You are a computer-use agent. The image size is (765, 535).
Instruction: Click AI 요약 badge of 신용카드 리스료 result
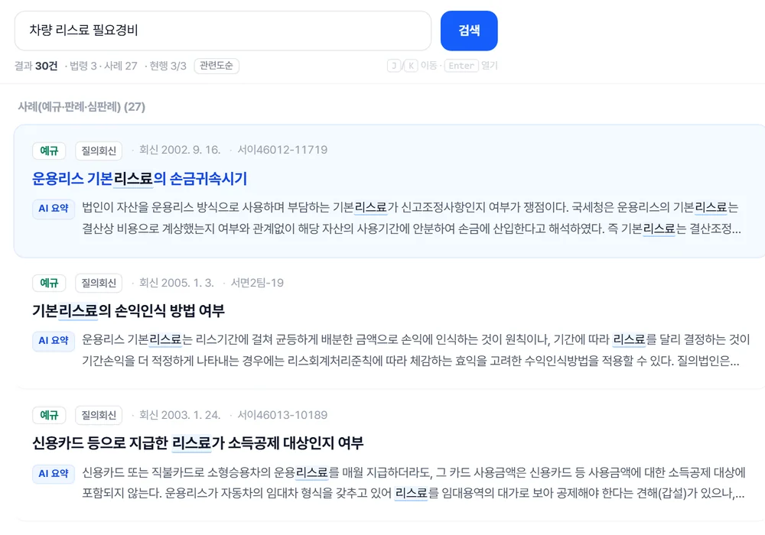pos(54,474)
